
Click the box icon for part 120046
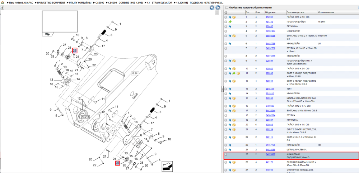click(x=238, y=73)
